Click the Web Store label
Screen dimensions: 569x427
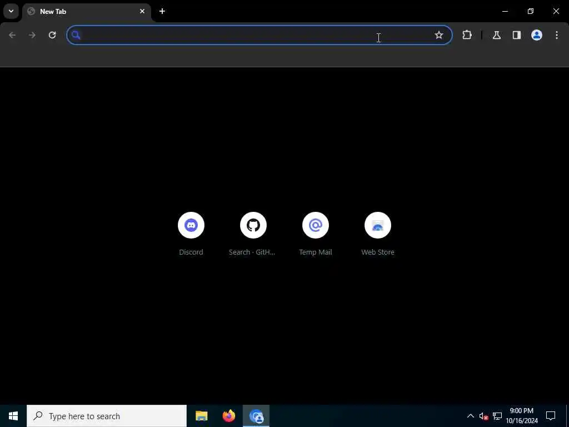tap(378, 252)
